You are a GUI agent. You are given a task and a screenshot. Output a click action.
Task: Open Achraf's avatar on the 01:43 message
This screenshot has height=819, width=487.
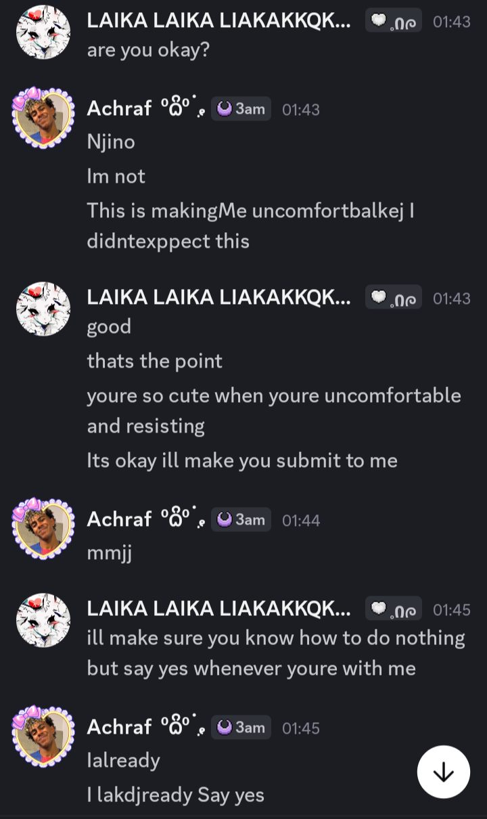coord(43,117)
